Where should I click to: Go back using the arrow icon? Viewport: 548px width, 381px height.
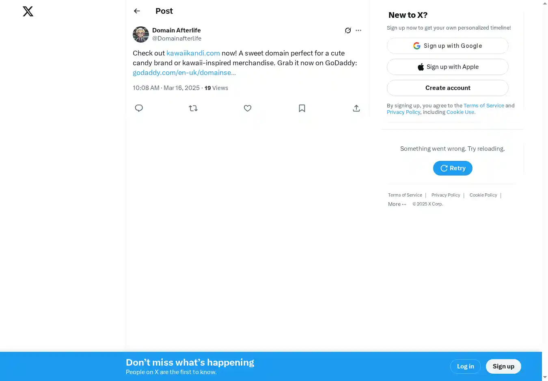point(137,11)
